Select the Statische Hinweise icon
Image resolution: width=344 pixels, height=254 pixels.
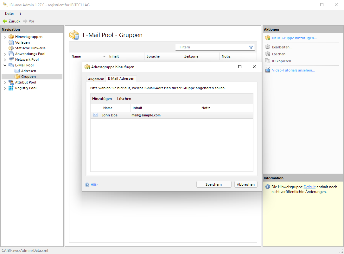(x=11, y=48)
